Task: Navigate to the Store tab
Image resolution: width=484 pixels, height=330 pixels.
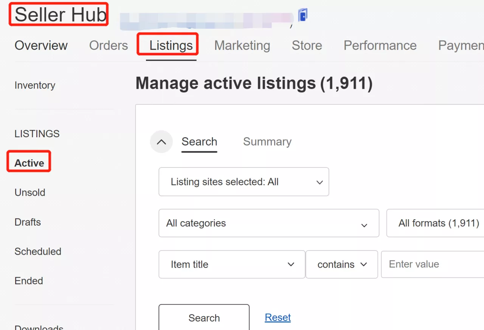Action: click(307, 46)
